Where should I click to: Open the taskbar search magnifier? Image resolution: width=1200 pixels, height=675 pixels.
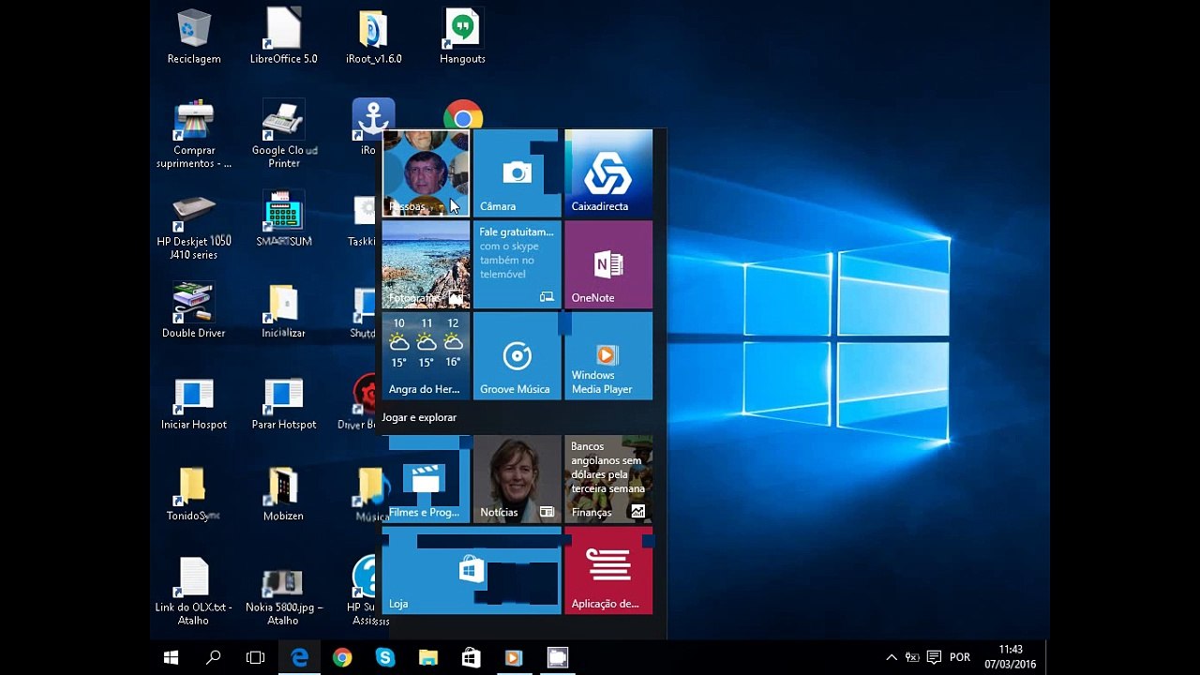pyautogui.click(x=213, y=657)
